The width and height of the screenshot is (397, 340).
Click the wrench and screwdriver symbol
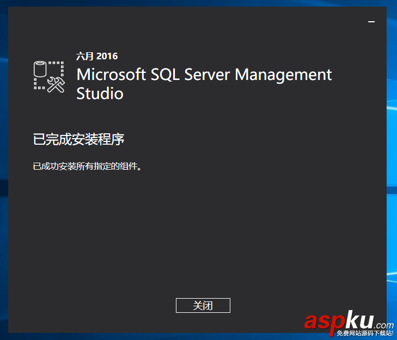[x=56, y=84]
